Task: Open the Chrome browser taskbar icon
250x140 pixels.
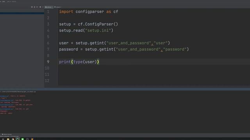Action: [13, 139]
